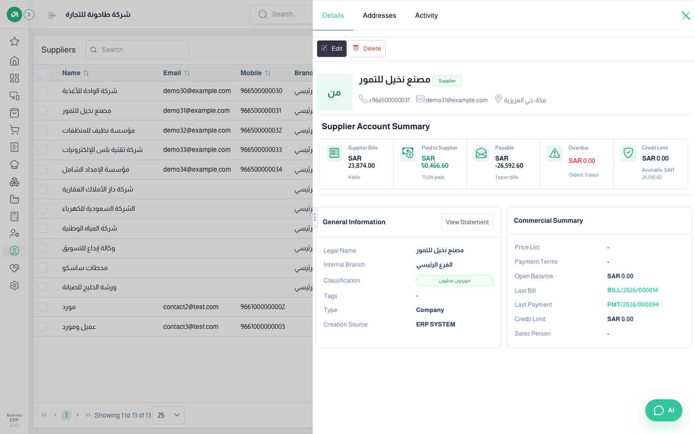
Task: Click the Anevex logo at top left
Action: 14,14
